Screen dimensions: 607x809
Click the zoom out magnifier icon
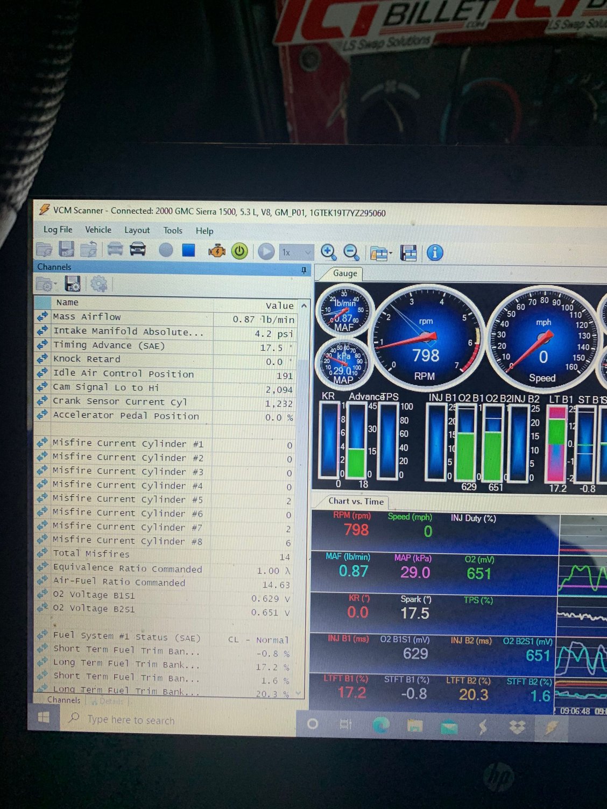point(351,252)
